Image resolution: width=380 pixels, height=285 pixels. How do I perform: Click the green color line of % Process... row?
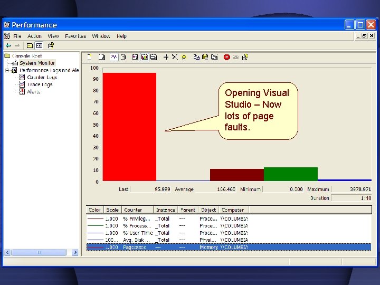[x=95, y=226]
